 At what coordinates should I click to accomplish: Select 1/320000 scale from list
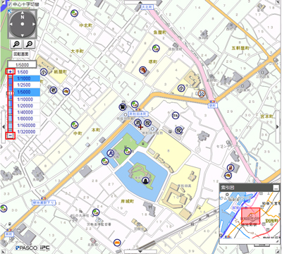point(27,132)
